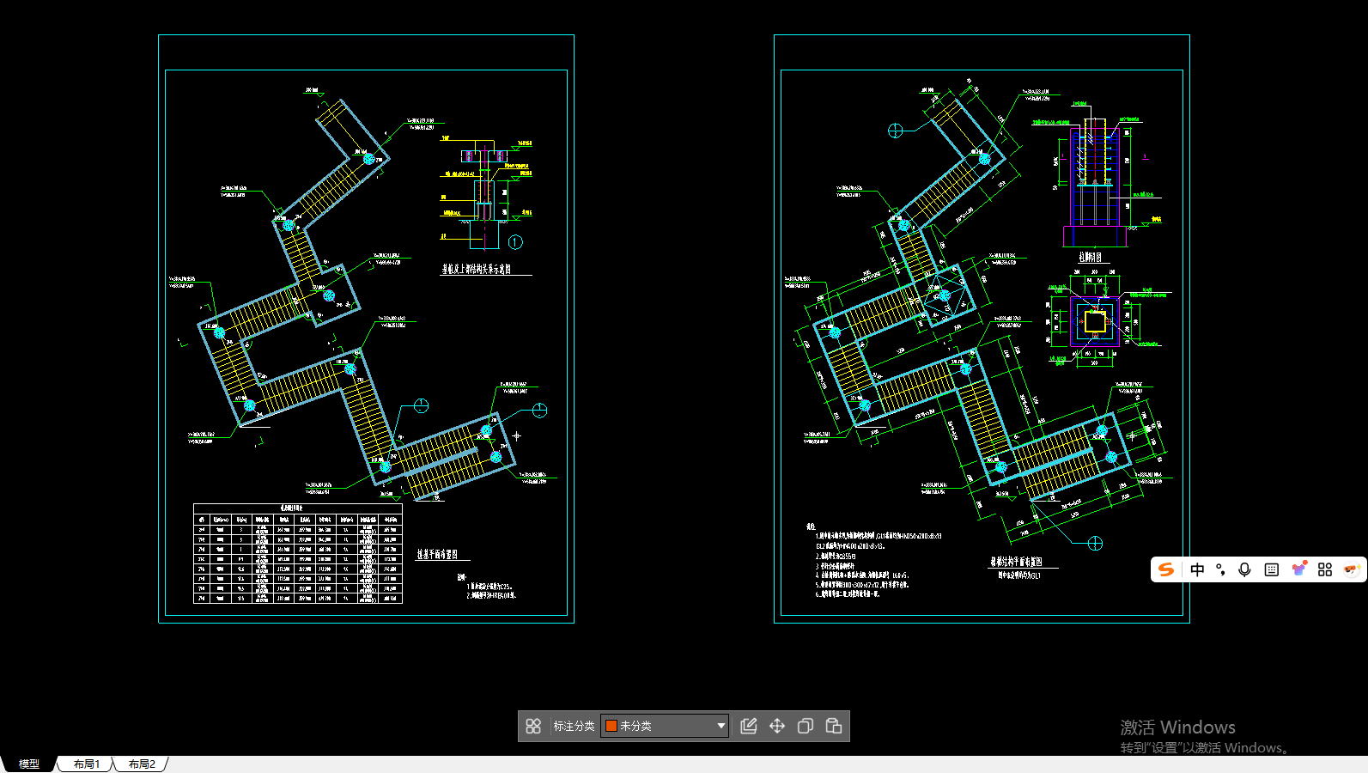Toggle the punctuation mode button
This screenshot has height=773, width=1368.
(1220, 569)
